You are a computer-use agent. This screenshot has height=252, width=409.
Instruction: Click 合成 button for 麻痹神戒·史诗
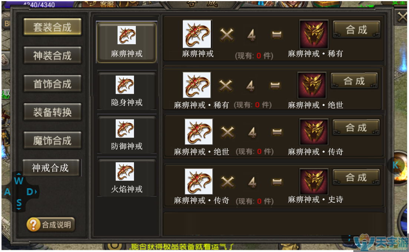coord(356,177)
